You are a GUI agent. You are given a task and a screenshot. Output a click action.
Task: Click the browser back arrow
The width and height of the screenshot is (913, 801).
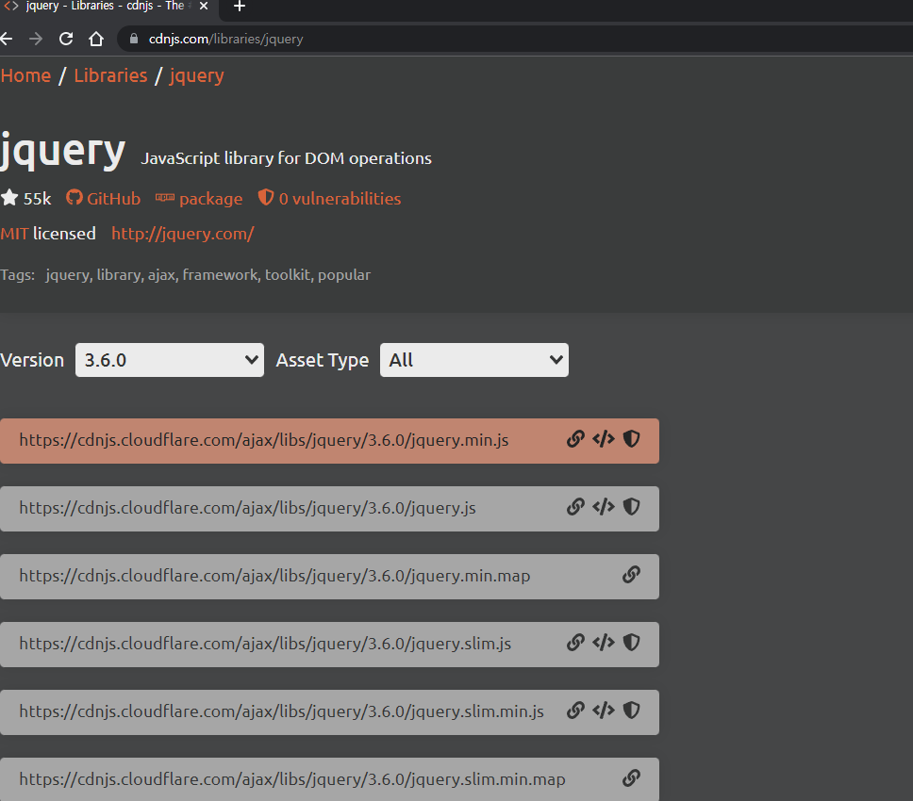point(7,39)
